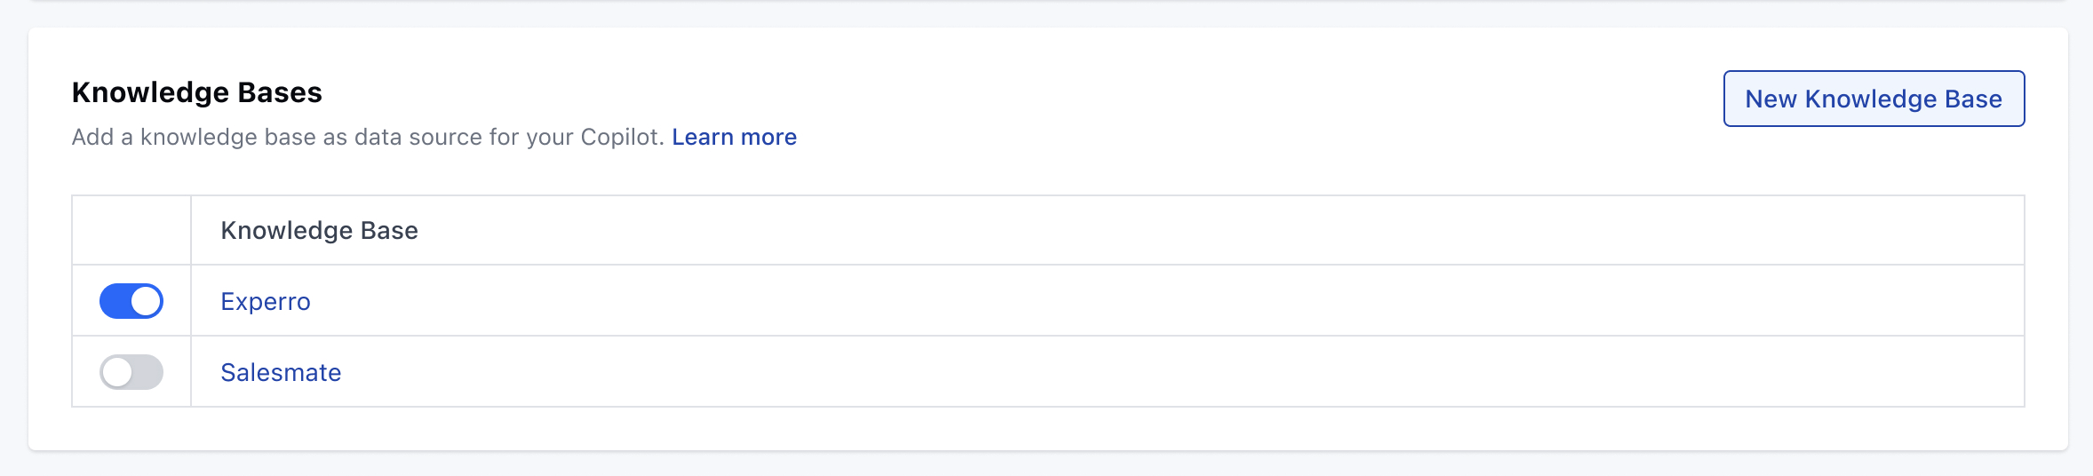Click the toggle cell in Experro row
This screenshot has width=2093, height=476.
click(131, 301)
